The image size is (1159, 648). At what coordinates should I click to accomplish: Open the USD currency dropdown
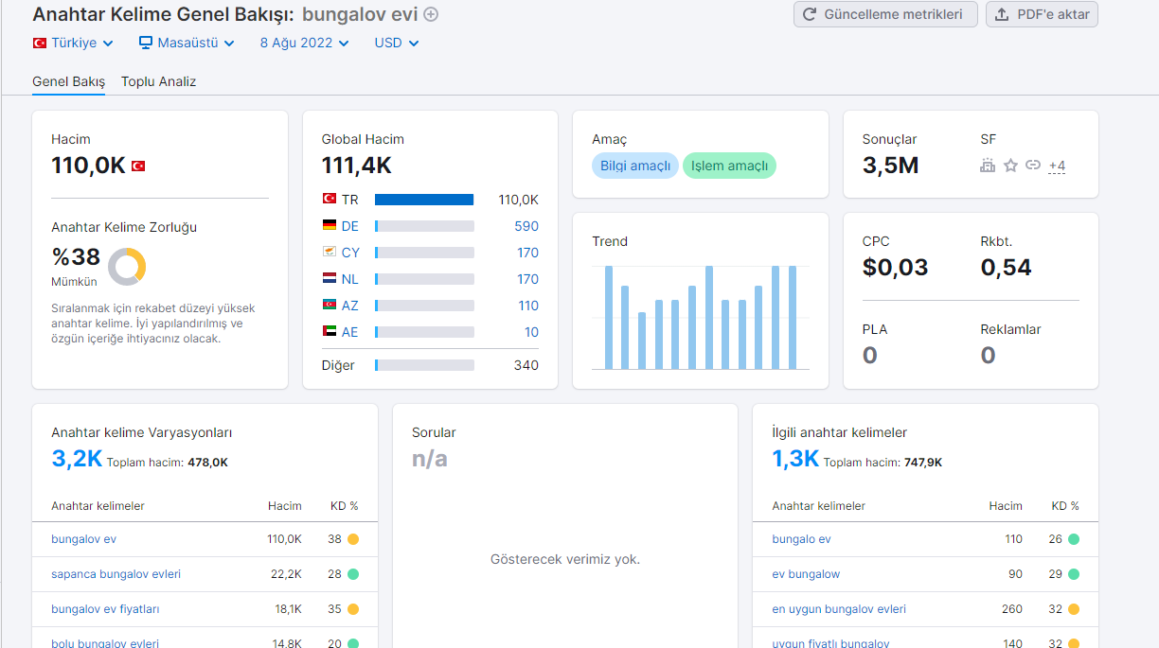(x=397, y=43)
